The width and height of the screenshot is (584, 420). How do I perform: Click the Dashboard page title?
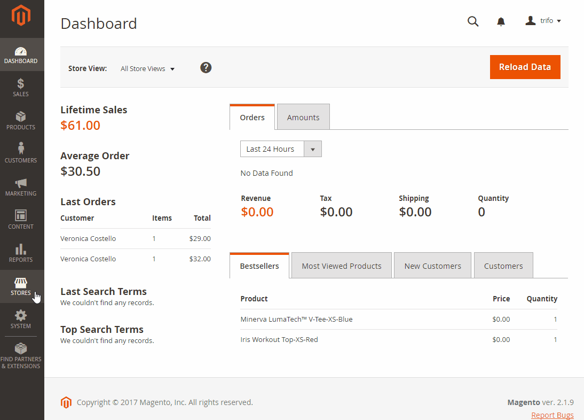[x=99, y=24]
